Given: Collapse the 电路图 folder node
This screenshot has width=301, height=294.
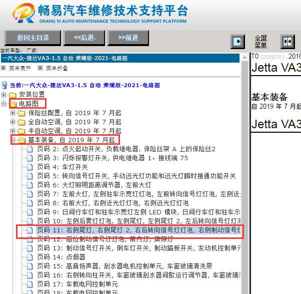Looking at the screenshot, I should coord(3,104).
